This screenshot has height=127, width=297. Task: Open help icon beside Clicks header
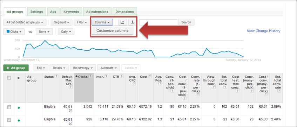pyautogui.click(x=90, y=77)
